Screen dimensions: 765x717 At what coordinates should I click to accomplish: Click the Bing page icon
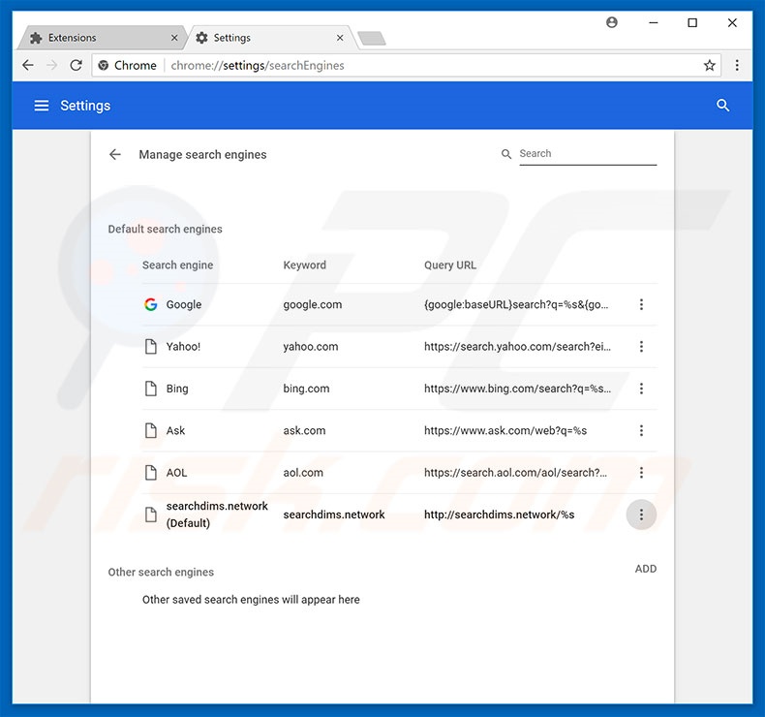coord(151,389)
